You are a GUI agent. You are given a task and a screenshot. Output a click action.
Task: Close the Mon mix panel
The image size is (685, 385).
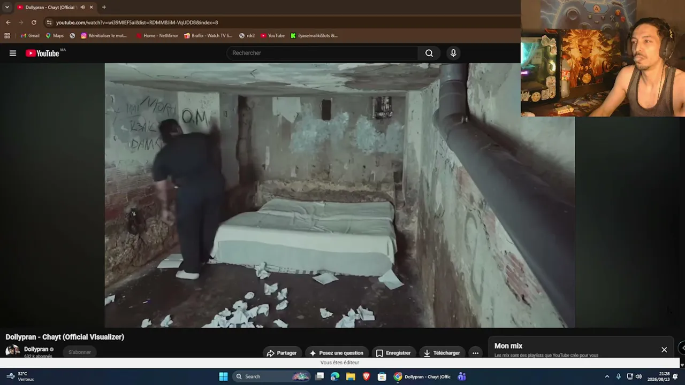(x=664, y=350)
